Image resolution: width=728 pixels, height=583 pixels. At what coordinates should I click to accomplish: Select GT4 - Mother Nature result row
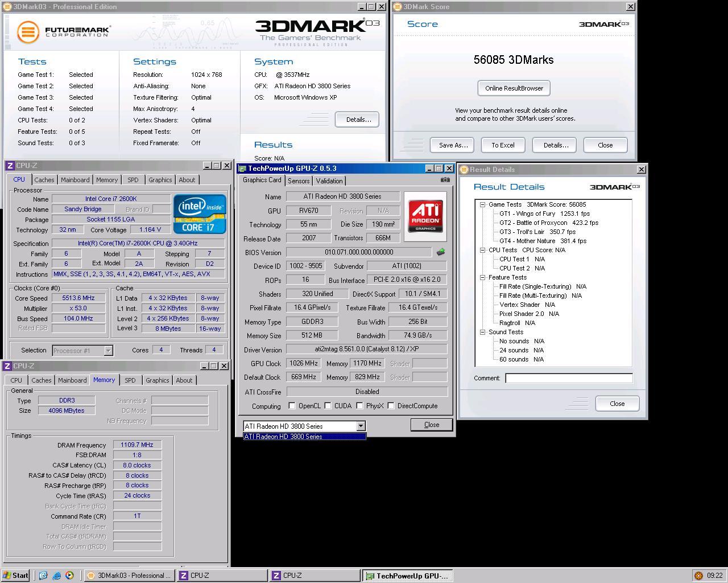click(543, 241)
